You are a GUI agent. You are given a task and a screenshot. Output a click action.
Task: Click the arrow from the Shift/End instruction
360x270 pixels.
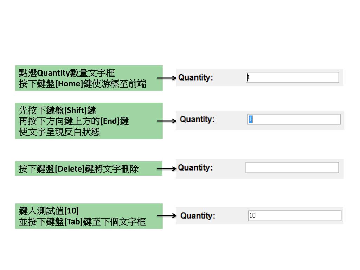[167, 121]
